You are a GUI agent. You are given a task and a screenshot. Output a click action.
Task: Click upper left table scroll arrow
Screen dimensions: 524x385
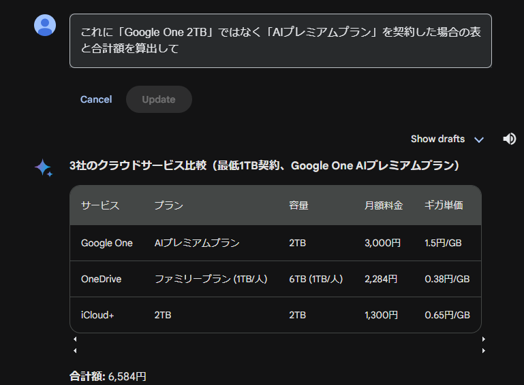tap(75, 339)
